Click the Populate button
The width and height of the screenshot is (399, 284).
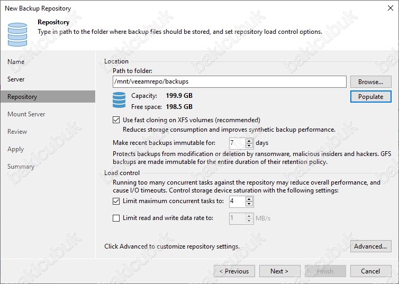370,97
